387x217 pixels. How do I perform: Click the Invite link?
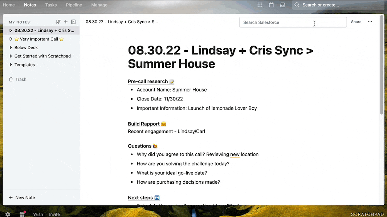click(54, 214)
